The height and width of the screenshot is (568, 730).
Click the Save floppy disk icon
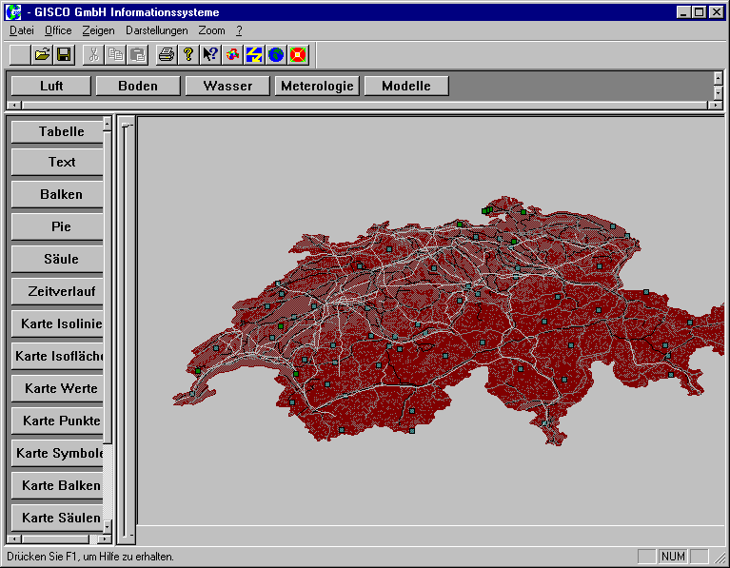(x=64, y=55)
